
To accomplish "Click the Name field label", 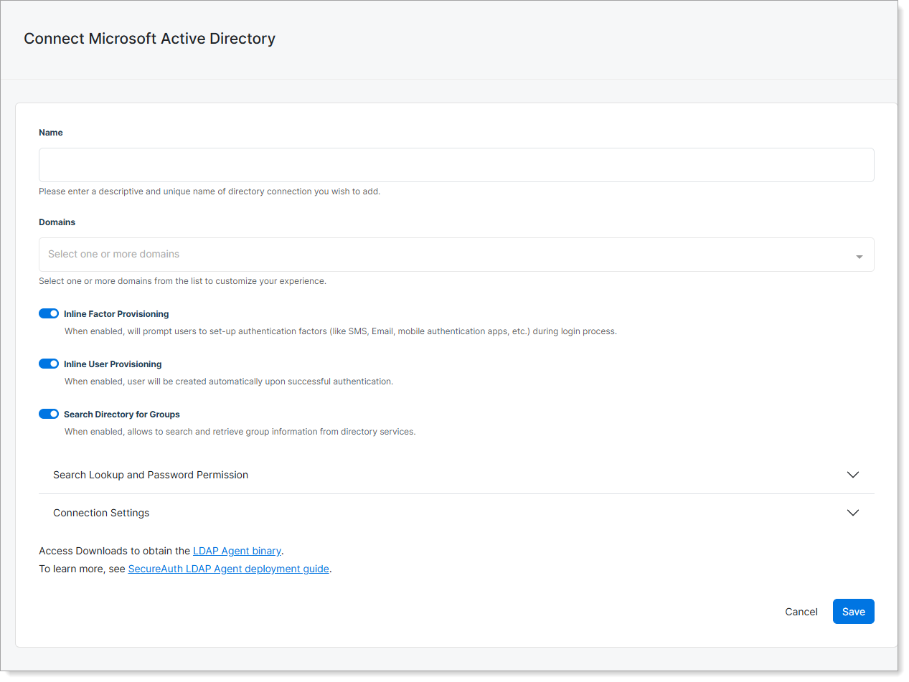I will coord(51,133).
